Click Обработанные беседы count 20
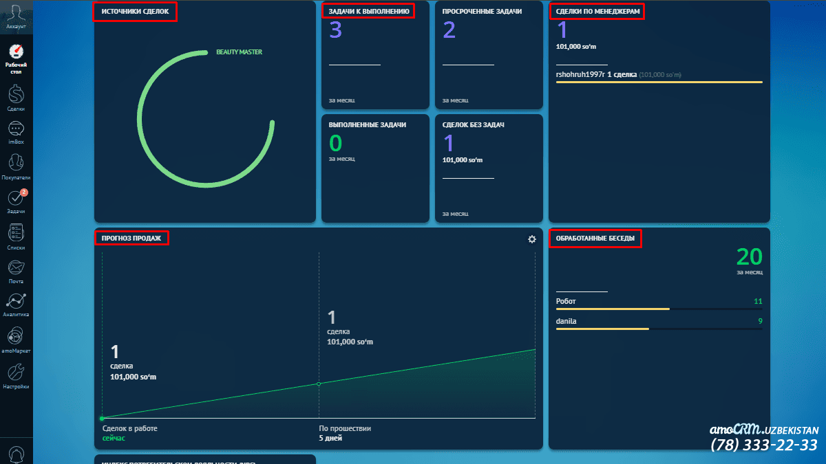This screenshot has height=464, width=826. pyautogui.click(x=749, y=256)
